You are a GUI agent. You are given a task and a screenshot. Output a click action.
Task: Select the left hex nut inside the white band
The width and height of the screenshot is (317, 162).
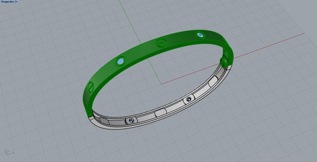tap(132, 121)
